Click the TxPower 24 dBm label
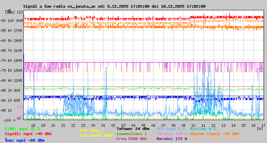 133,129
